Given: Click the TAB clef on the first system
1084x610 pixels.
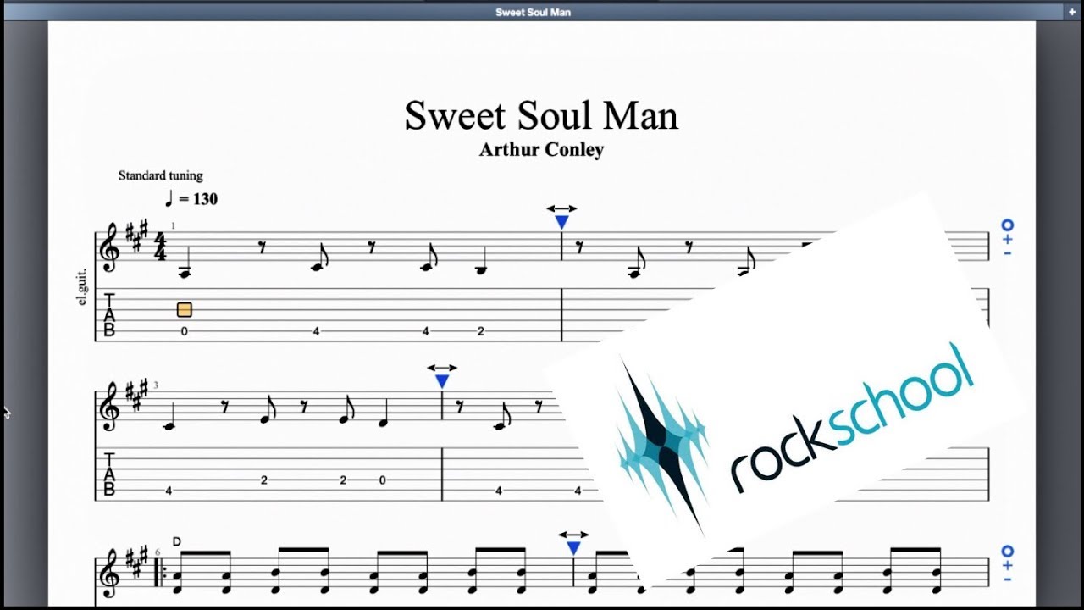Looking at the screenshot, I should [x=109, y=315].
